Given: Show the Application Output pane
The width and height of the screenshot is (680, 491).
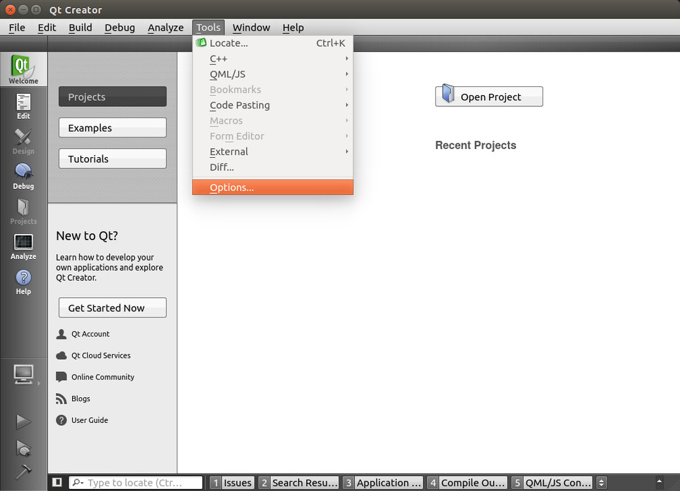Looking at the screenshot, I should tap(382, 482).
